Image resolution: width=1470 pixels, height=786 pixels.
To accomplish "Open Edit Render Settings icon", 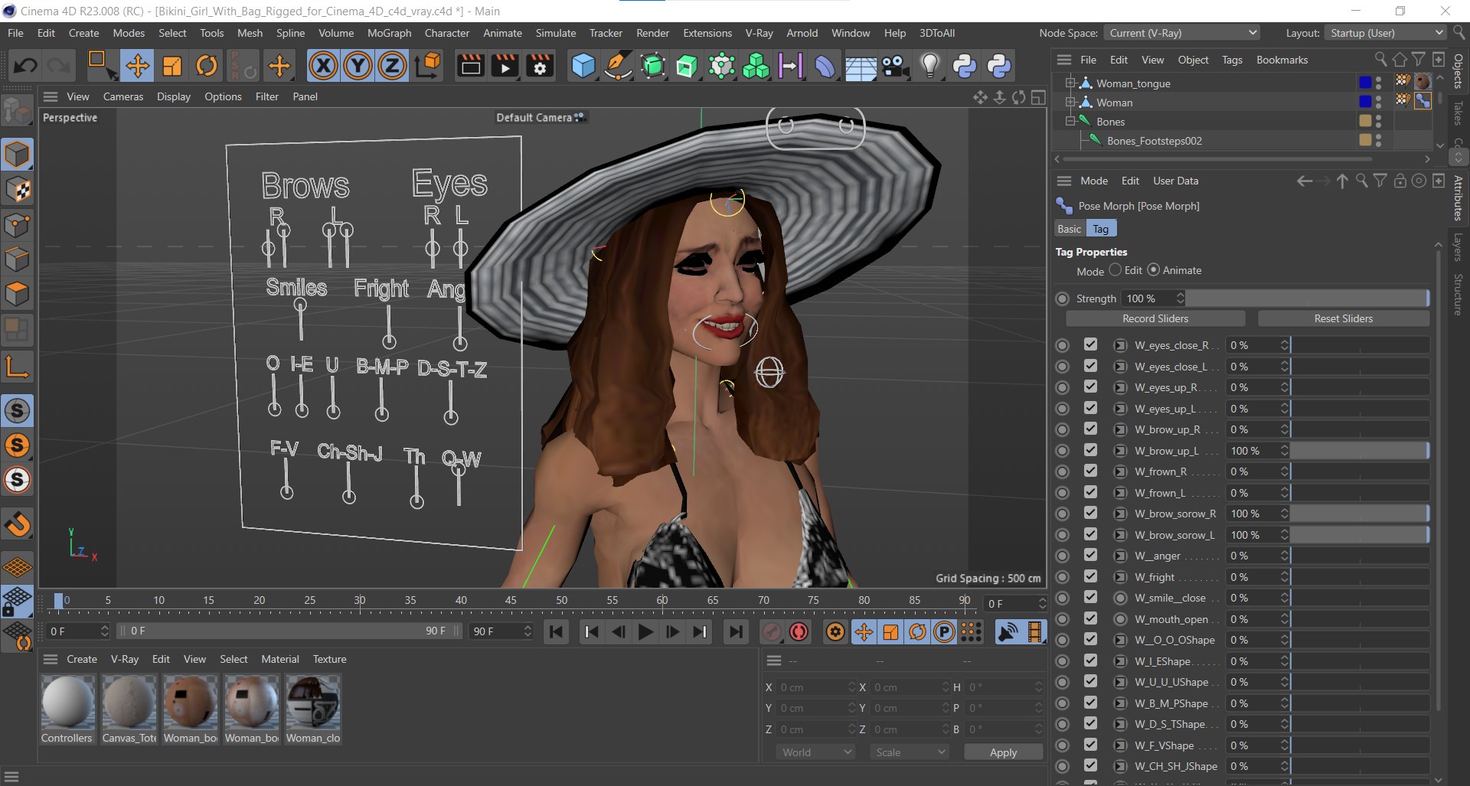I will tap(540, 66).
